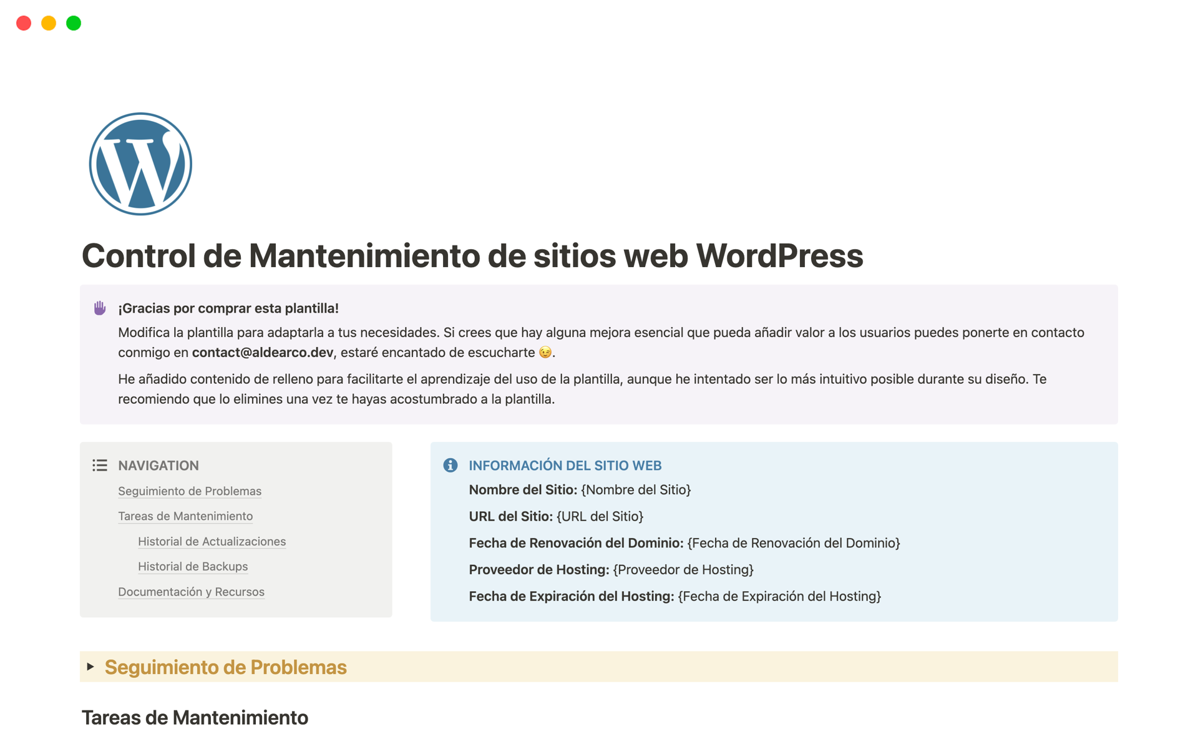
Task: Expand the Seguimiento de Problemas toggle arrow
Action: click(91, 667)
